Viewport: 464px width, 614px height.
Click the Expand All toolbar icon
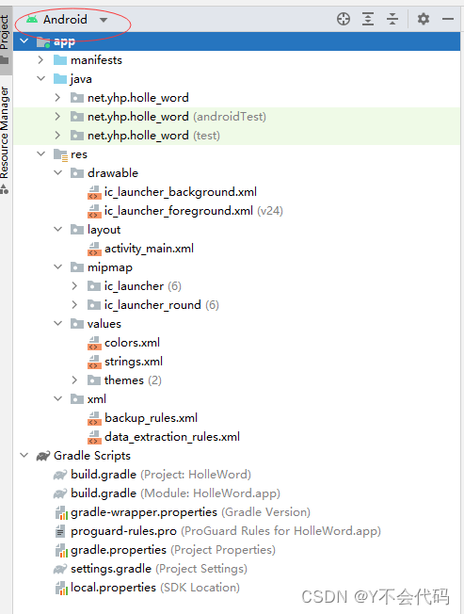click(x=368, y=19)
